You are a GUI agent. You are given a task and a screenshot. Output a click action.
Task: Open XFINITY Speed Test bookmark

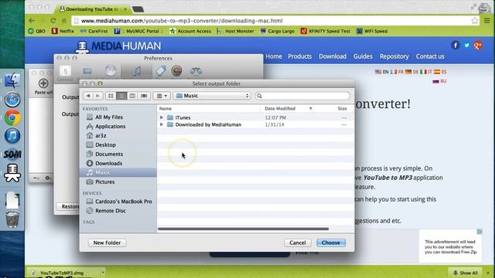[326, 31]
